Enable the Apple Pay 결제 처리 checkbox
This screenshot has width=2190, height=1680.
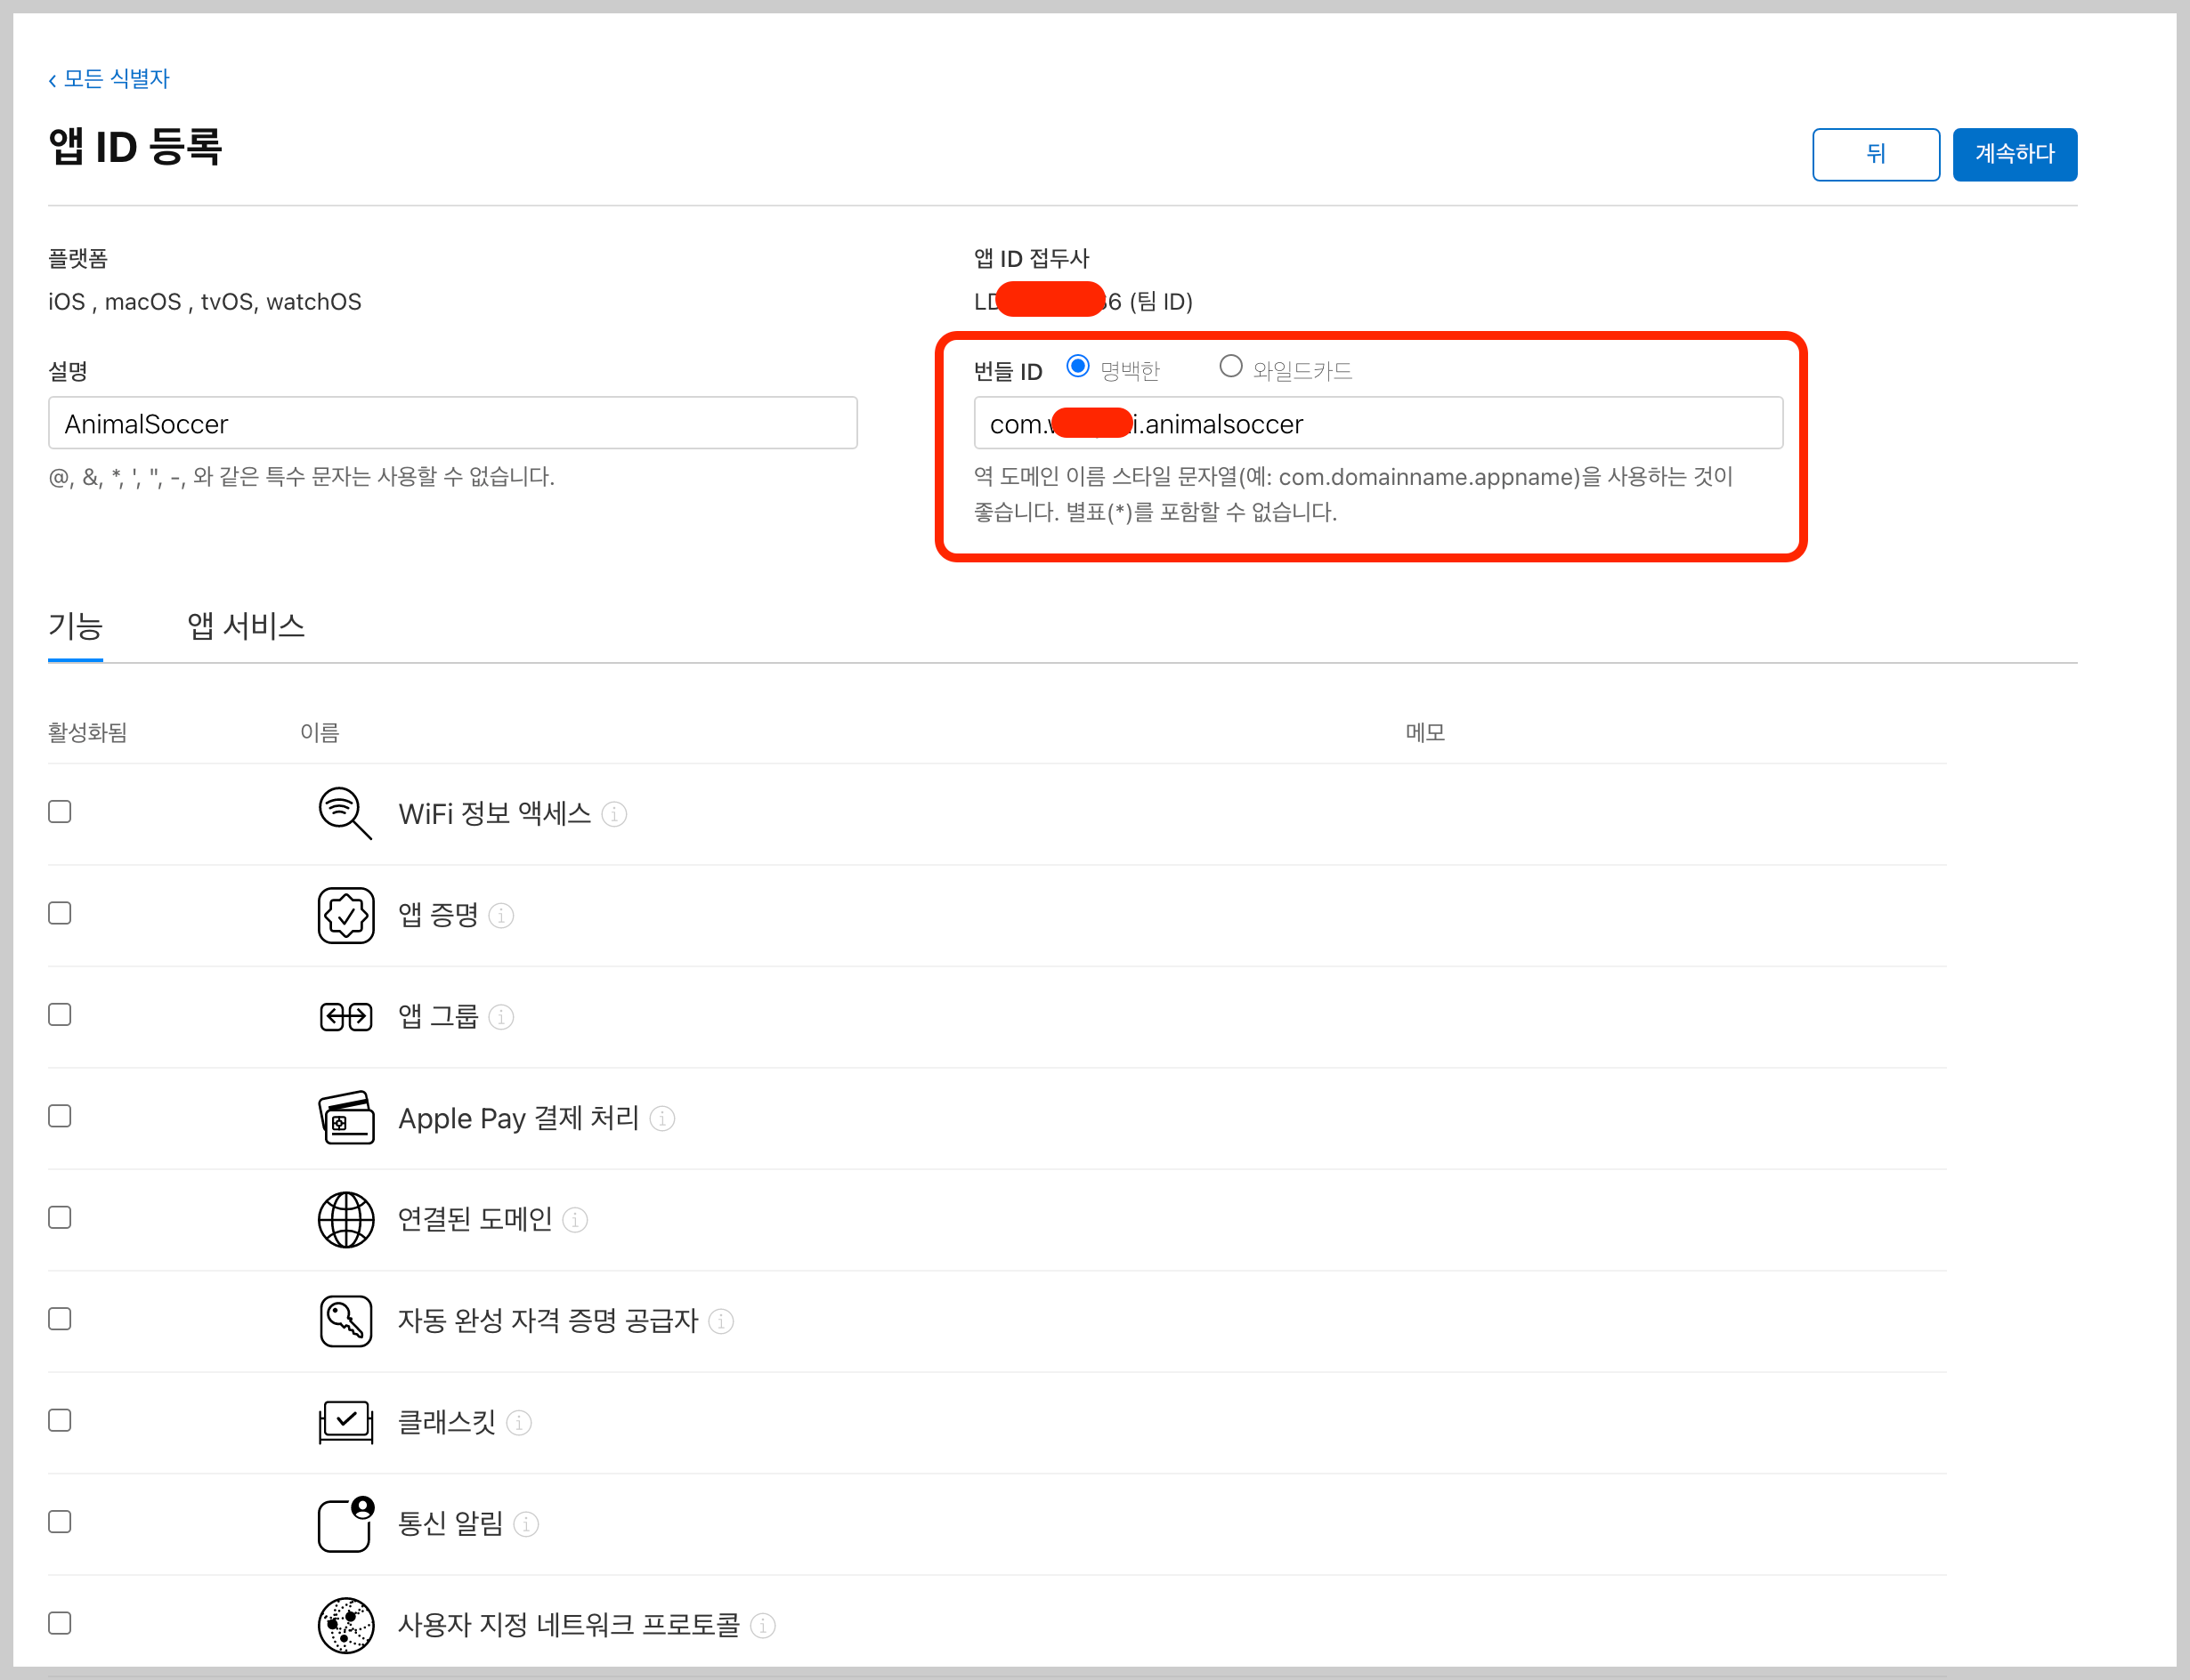coord(60,1116)
